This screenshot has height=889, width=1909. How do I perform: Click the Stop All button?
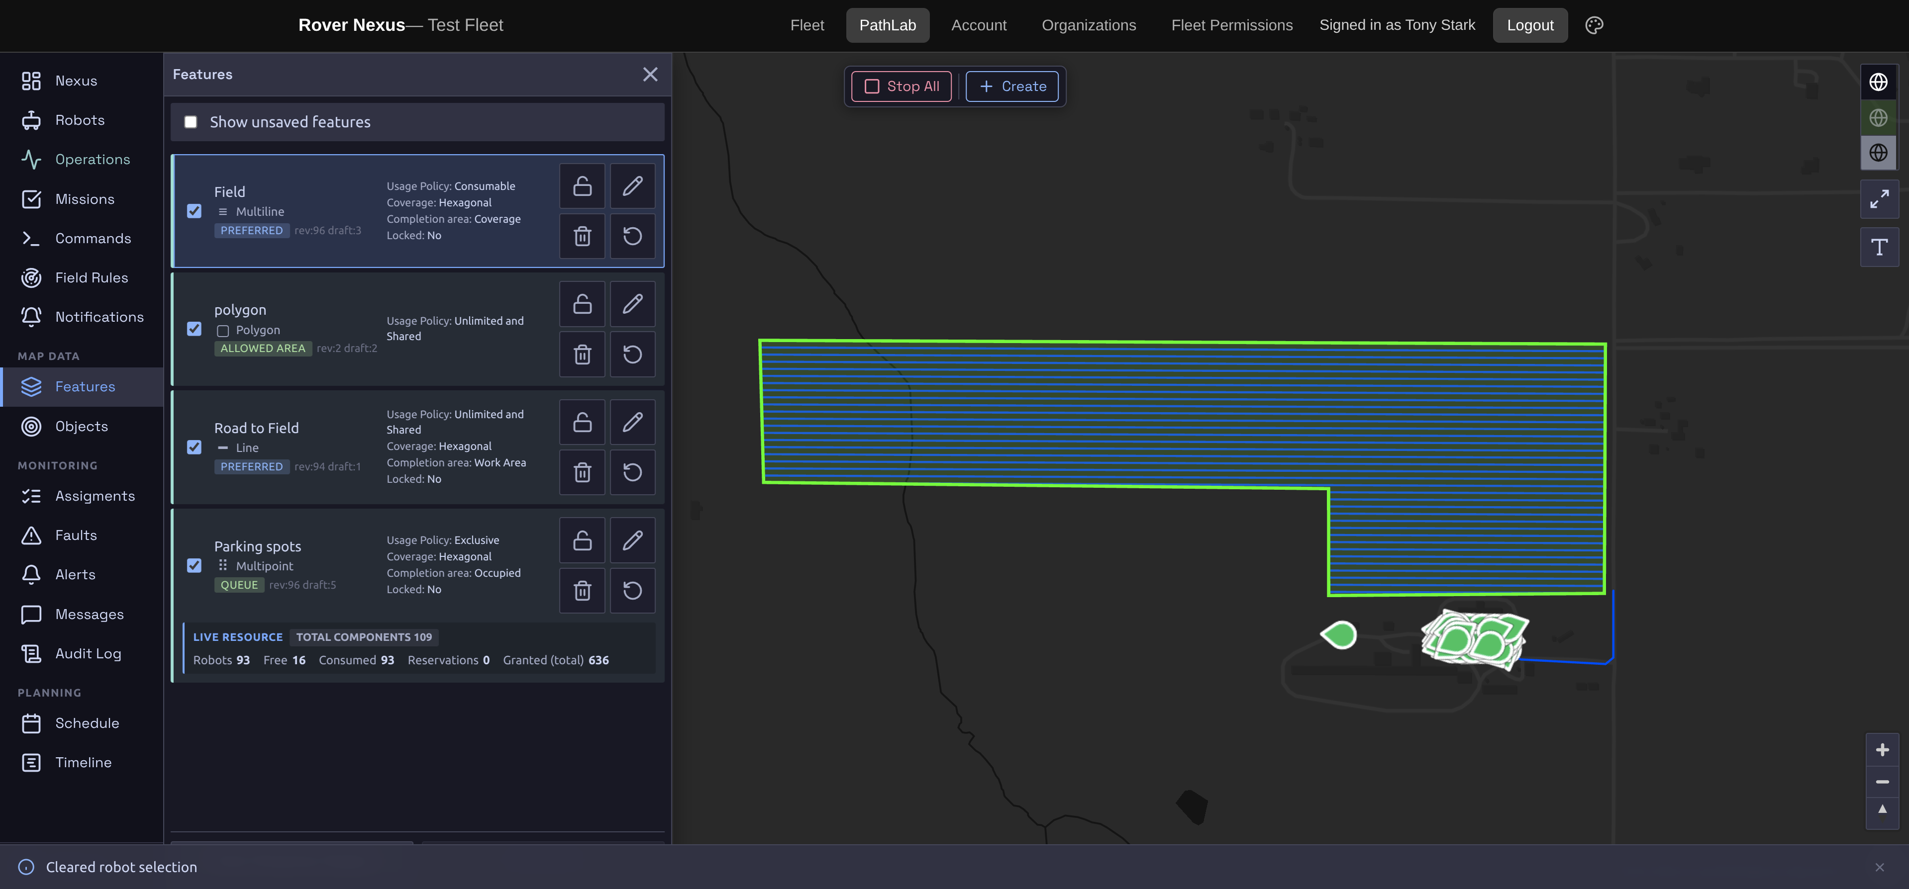point(901,87)
